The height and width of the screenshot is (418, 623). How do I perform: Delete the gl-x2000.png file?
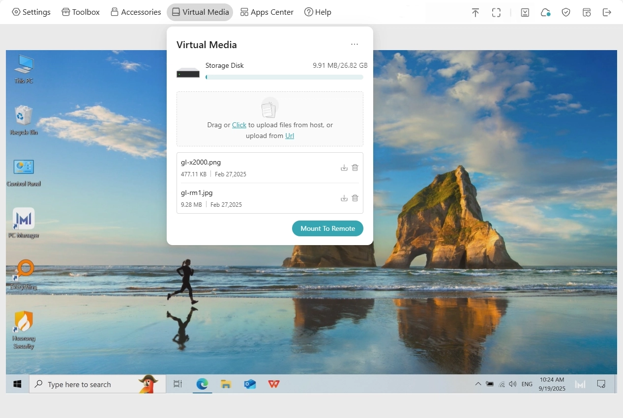355,168
